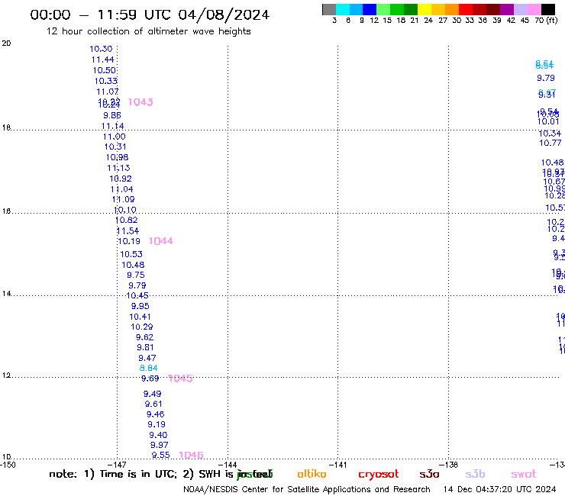The height and width of the screenshot is (496, 565).
Task: Select the dark red s3a satellite label
Action: pos(429,475)
